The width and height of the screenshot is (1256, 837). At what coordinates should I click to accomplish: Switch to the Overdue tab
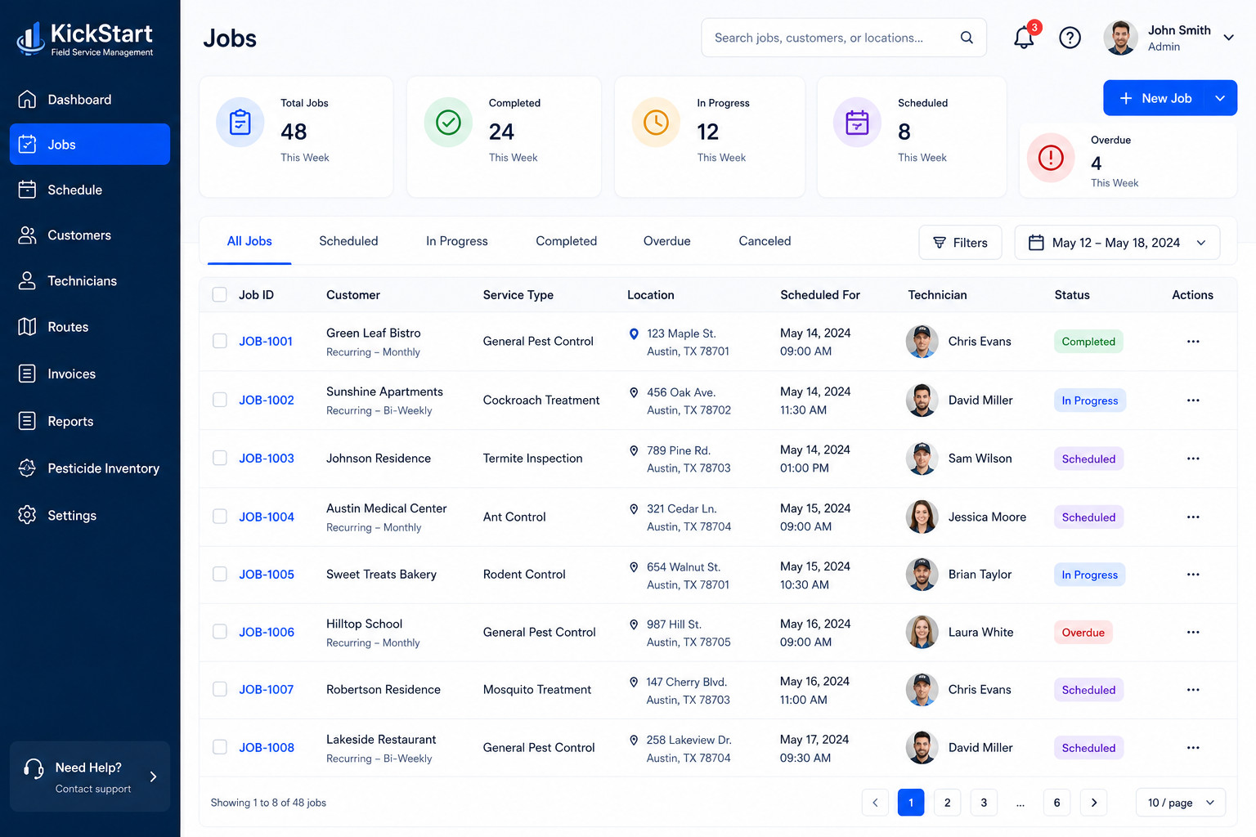pos(666,241)
